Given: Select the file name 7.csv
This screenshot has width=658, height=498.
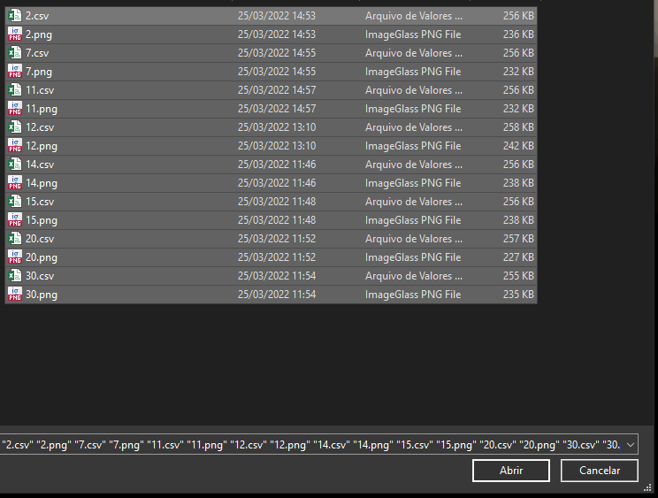Looking at the screenshot, I should click(x=37, y=53).
